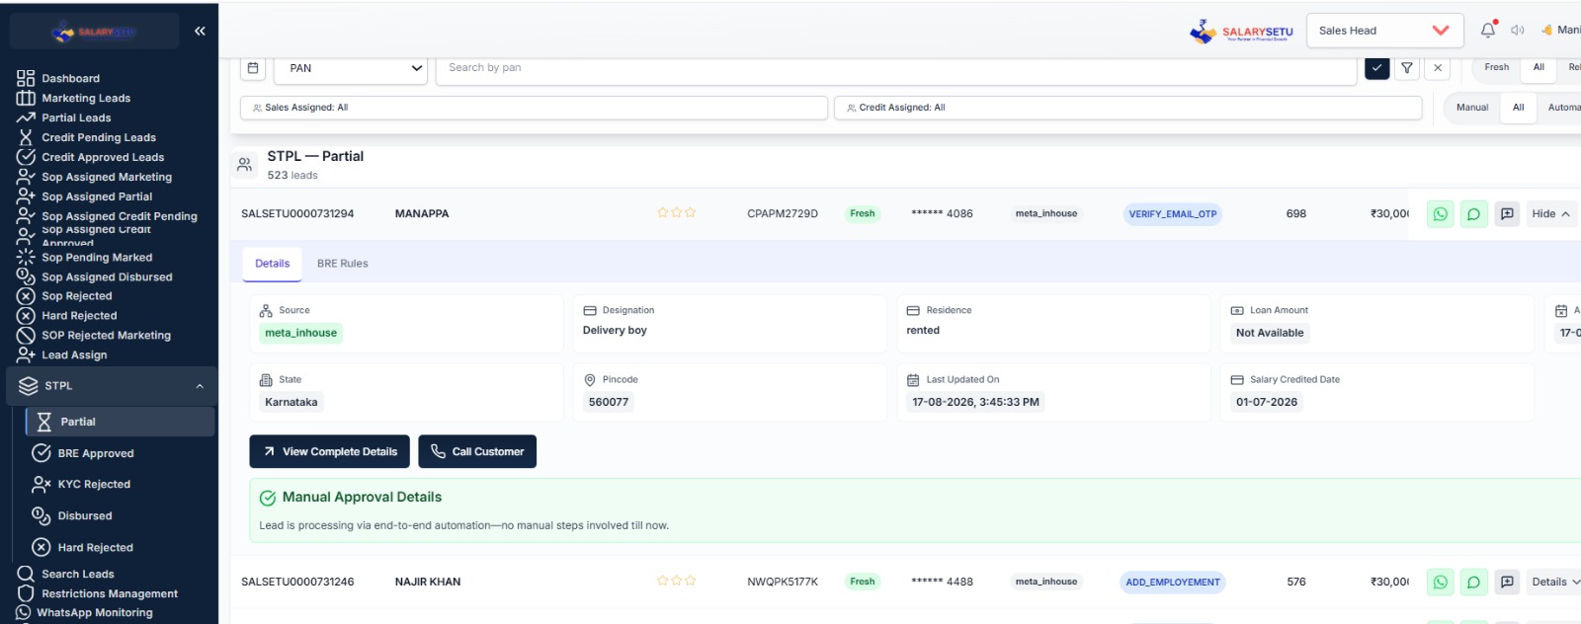Open Sop Assigned Disbursed
Screen dimensions: 1581x624
click(107, 276)
